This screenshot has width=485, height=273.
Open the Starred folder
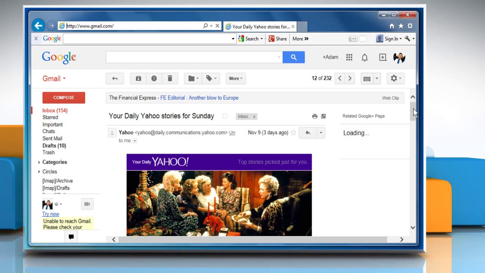point(50,118)
